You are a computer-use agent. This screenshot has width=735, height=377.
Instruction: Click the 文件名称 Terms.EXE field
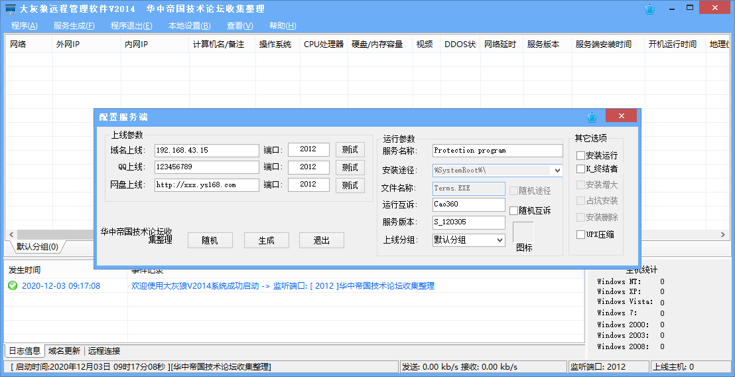click(469, 188)
